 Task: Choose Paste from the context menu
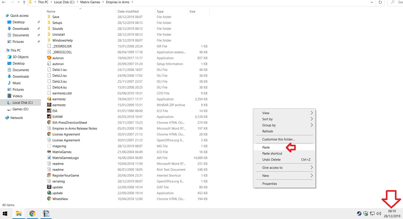(x=284, y=148)
